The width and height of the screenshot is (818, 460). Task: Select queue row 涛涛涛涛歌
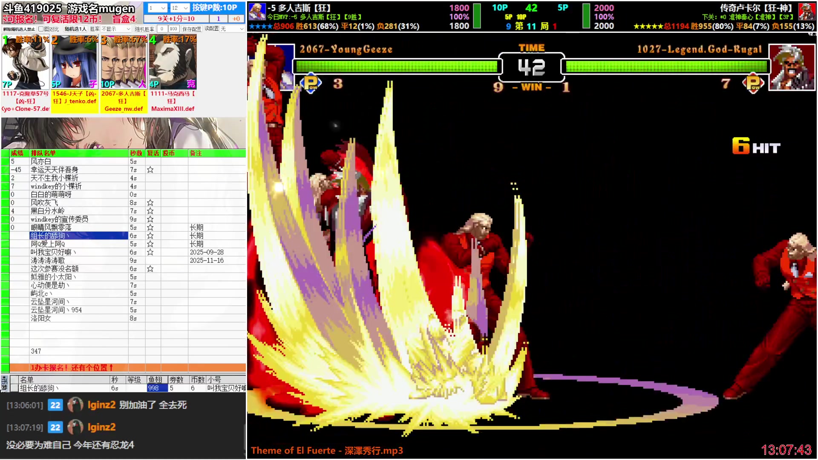(x=124, y=261)
